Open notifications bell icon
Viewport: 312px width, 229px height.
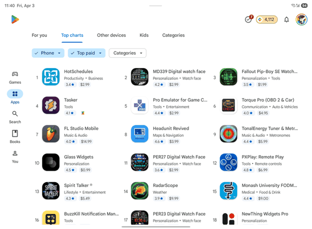pyautogui.click(x=287, y=19)
